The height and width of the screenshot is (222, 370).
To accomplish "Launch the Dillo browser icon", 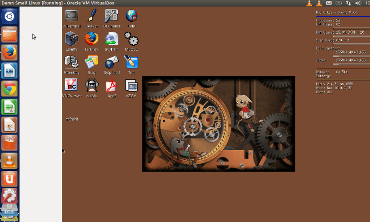I will pyautogui.click(x=131, y=16).
